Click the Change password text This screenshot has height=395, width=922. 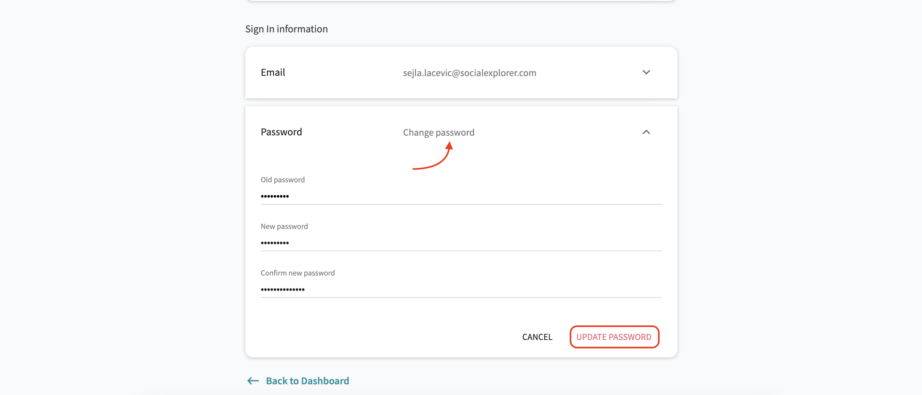(438, 132)
